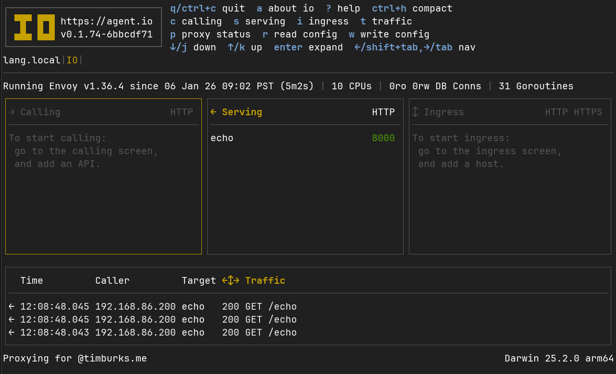Click the inbound arrow icon on Serving panel
The height and width of the screenshot is (374, 616).
(214, 111)
